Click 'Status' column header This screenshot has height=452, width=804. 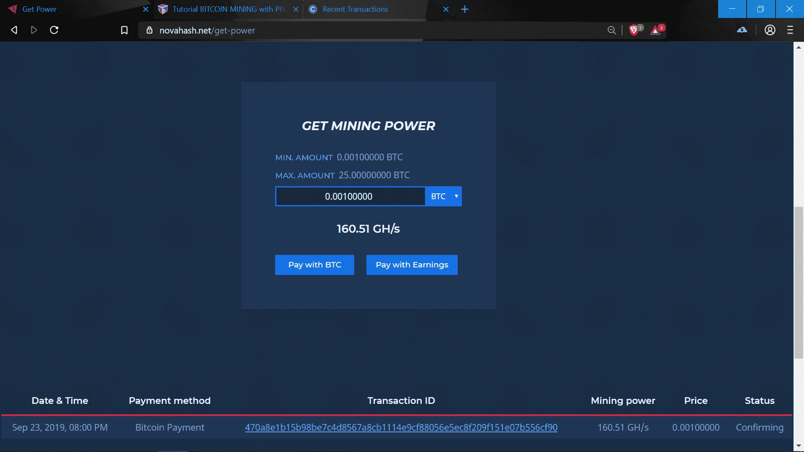pyautogui.click(x=760, y=401)
